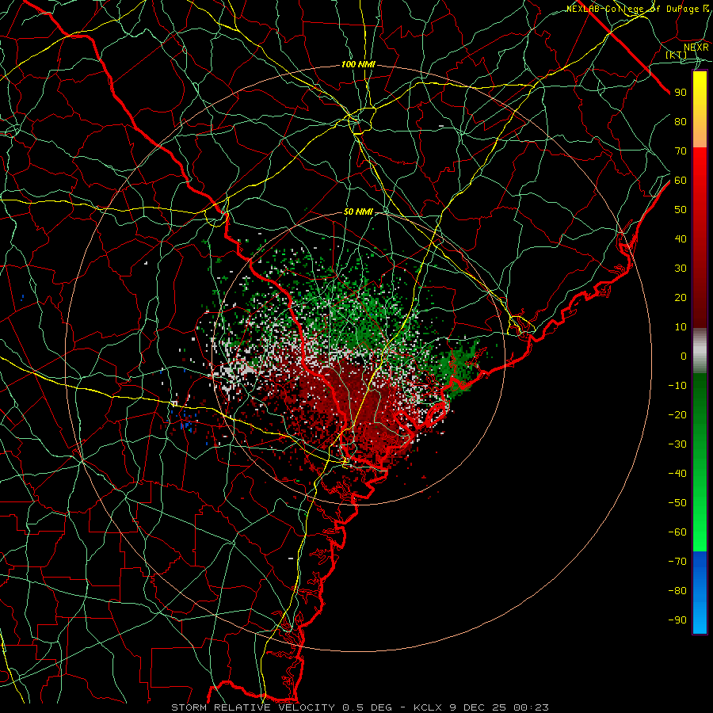Select the -80 value on the velocity scale

click(x=677, y=591)
